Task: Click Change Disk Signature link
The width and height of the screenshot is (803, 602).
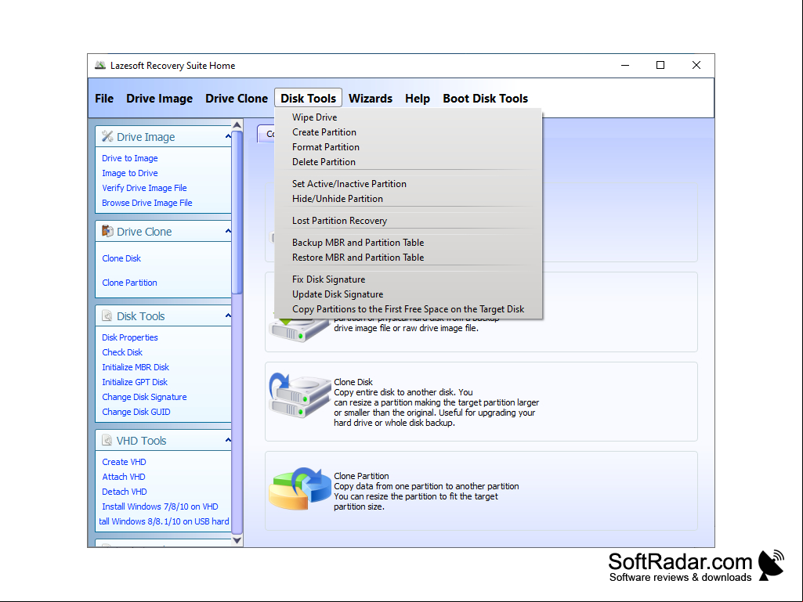Action: [x=144, y=397]
